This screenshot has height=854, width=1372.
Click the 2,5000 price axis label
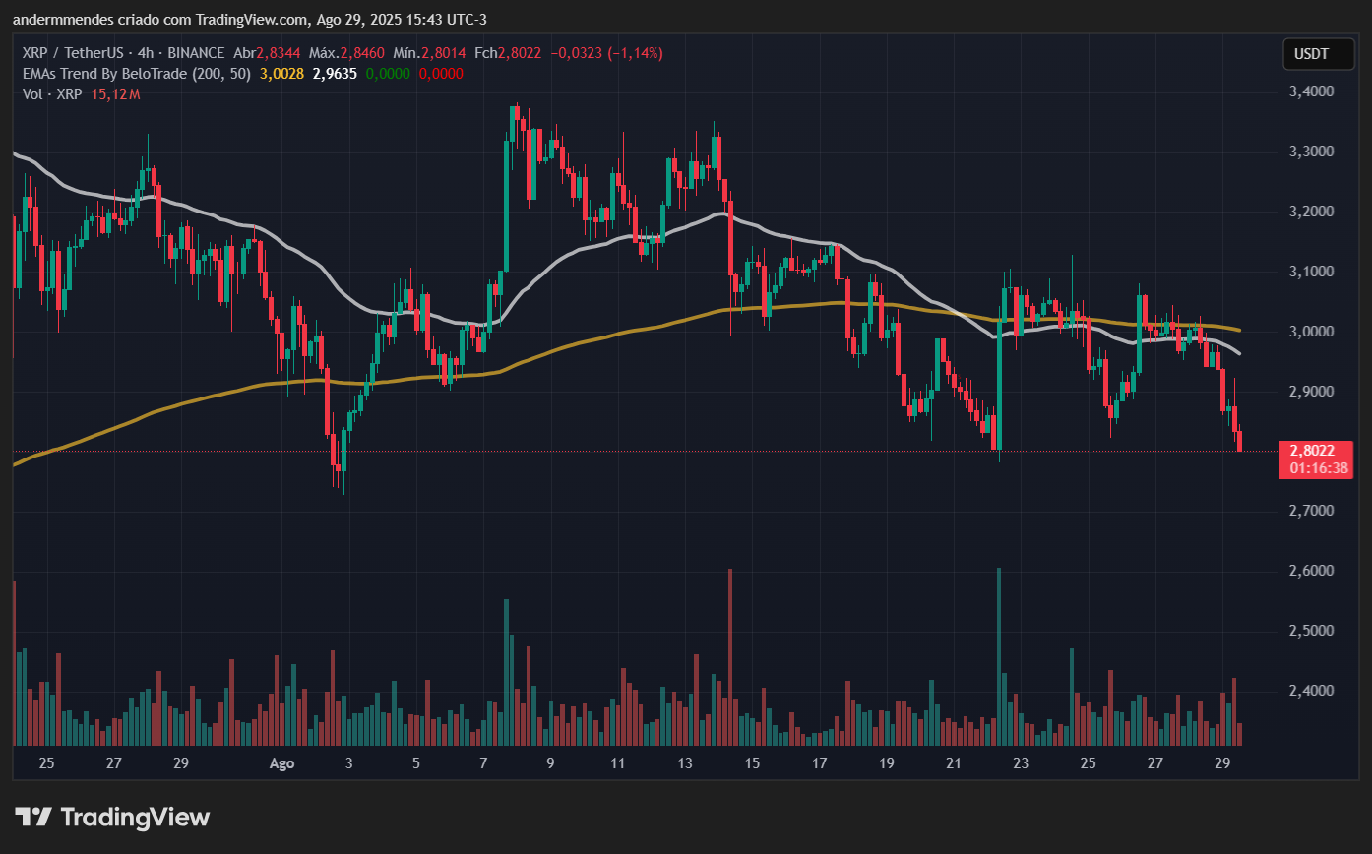(1311, 631)
